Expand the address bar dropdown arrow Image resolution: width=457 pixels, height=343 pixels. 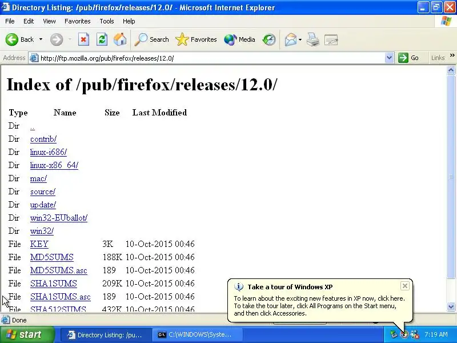click(x=389, y=58)
